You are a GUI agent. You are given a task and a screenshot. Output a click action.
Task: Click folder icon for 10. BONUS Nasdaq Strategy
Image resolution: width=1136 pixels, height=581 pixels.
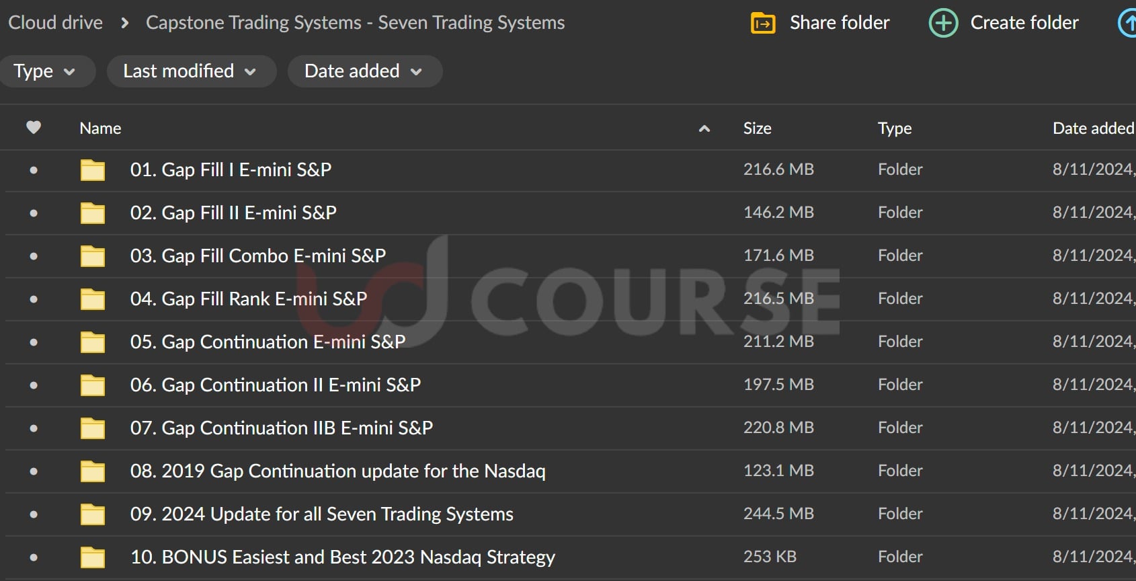pos(93,557)
